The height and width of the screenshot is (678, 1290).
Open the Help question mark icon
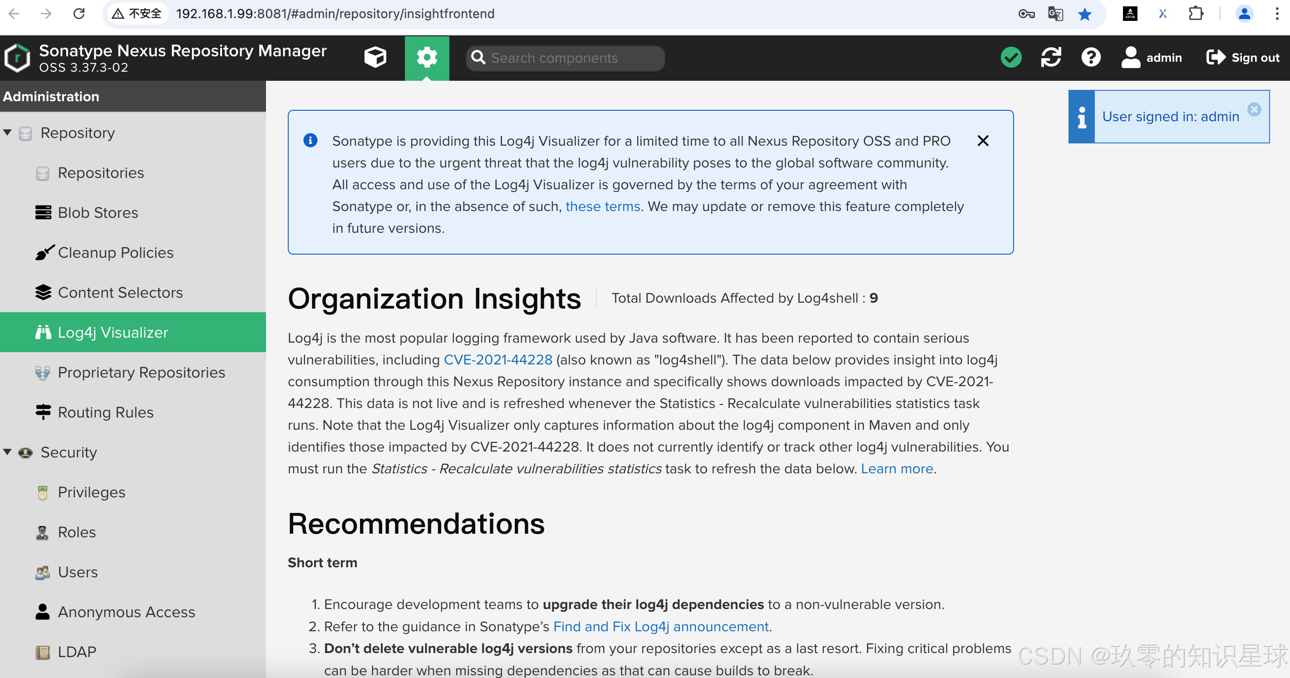(x=1091, y=58)
